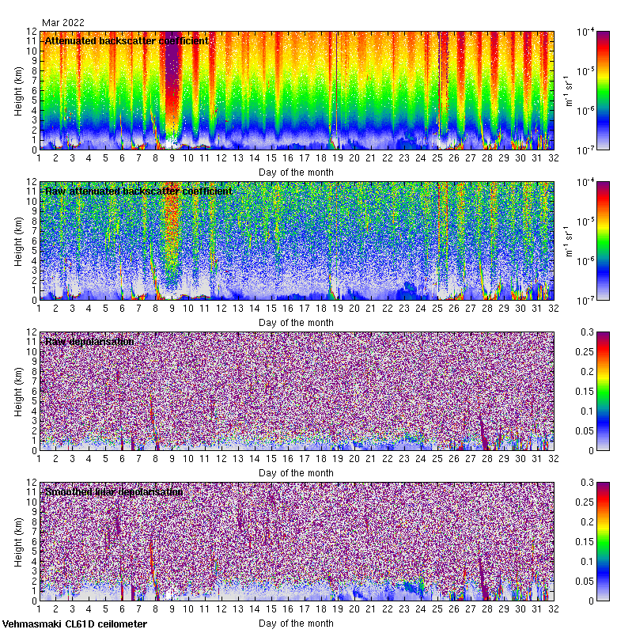
Task: Click Day of the month label under raw depolarisation plot
Action: 296,472
